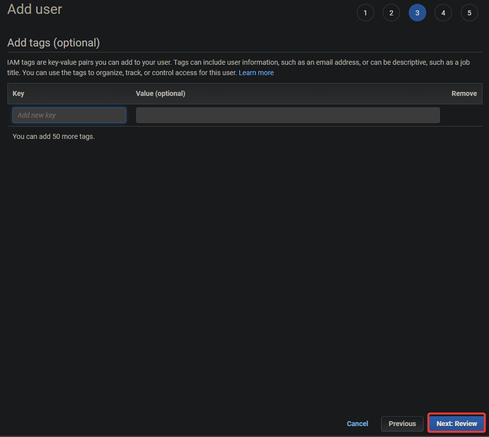Select the highlighted step 3 indicator
The width and height of the screenshot is (489, 437).
[x=417, y=13]
